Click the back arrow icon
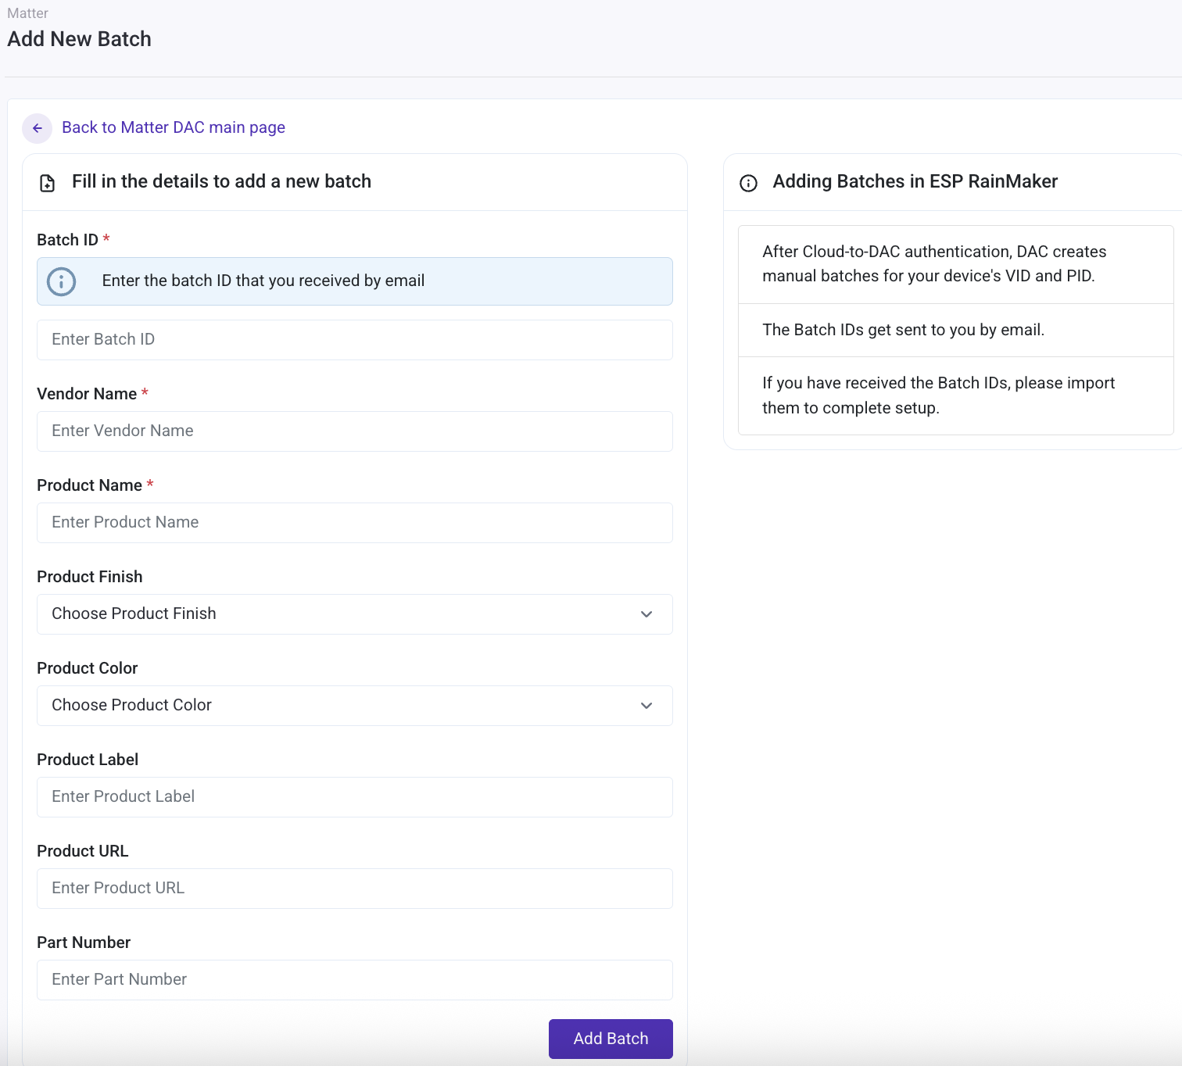Screen dimensions: 1182x1066 click(37, 127)
